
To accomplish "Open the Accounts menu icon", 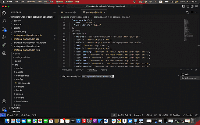I will pyautogui.click(x=4, y=101).
